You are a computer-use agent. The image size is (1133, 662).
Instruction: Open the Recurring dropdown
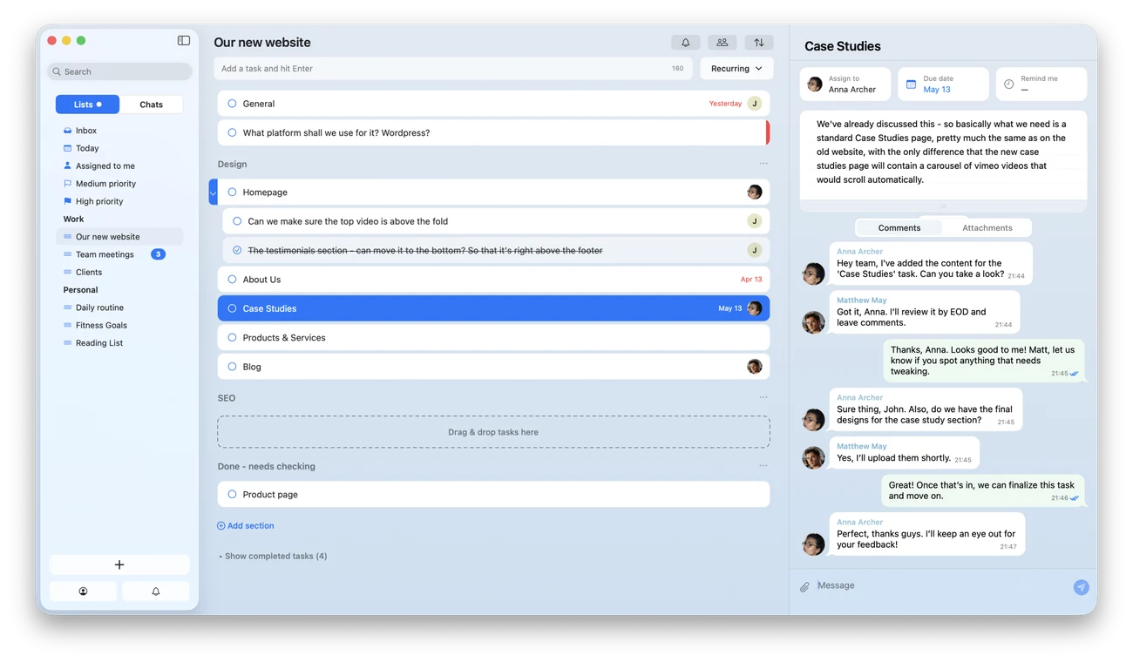pyautogui.click(x=736, y=69)
